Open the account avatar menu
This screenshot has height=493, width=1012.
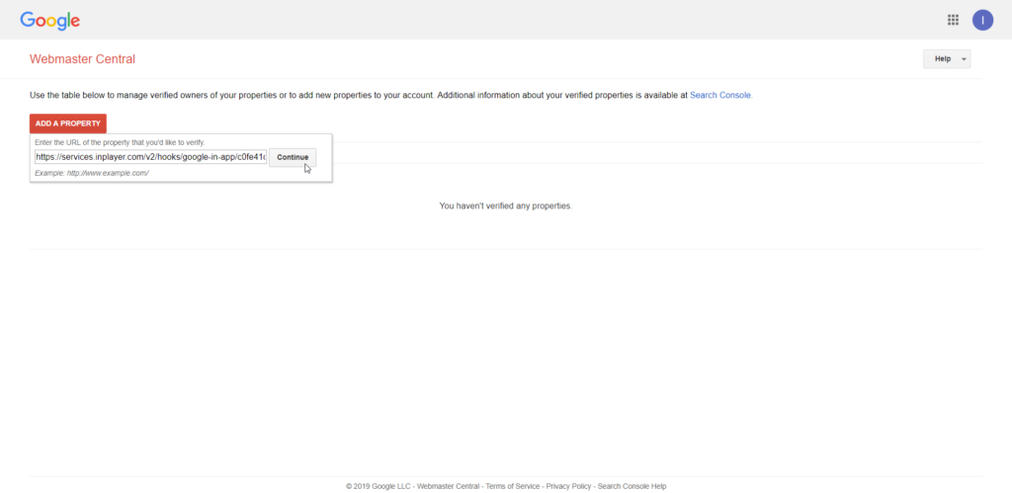[982, 20]
